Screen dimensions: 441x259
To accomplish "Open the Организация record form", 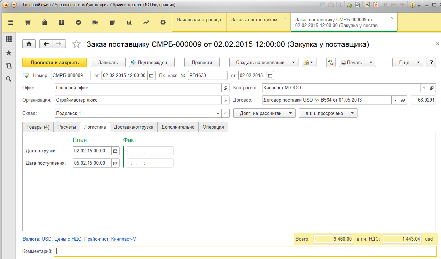I will [x=226, y=100].
